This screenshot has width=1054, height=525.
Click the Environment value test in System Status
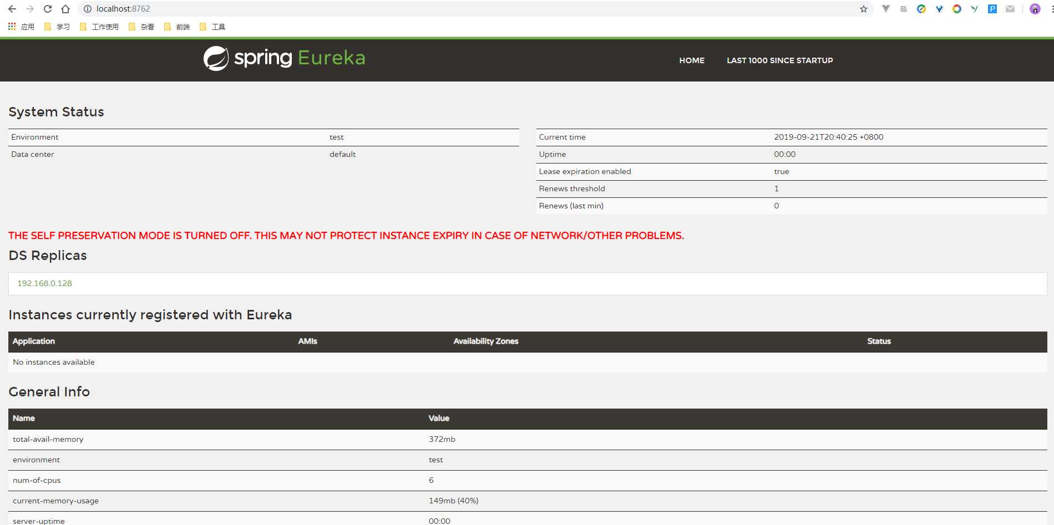pyautogui.click(x=337, y=137)
